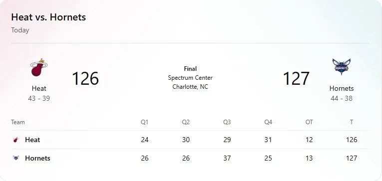Screen dimensions: 382x181
Task: Click the Heat vs. Hornets title
Action: pos(48,17)
